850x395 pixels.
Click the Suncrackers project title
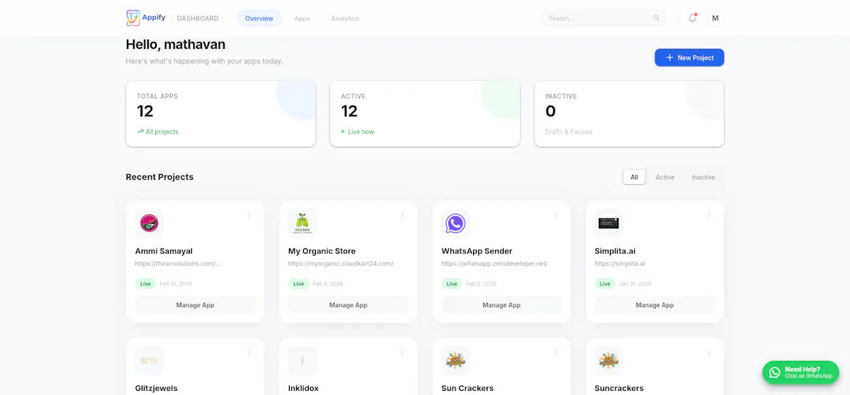[x=619, y=388]
